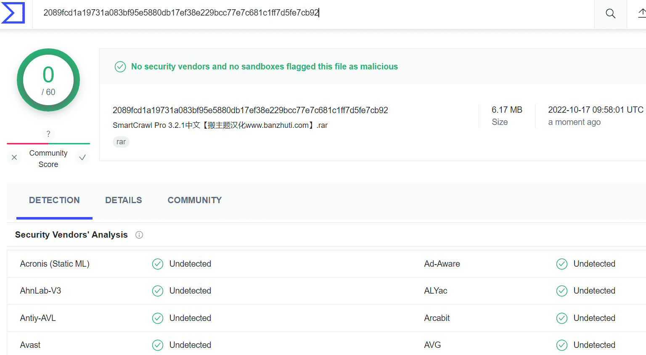
Task: Click the Undetected result for Arcabit
Action: tap(594, 318)
